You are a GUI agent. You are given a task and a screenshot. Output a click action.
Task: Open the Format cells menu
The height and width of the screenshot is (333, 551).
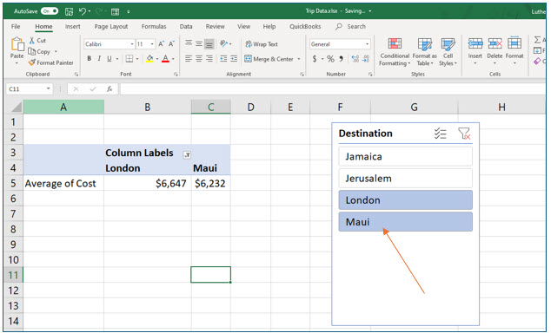(x=514, y=51)
